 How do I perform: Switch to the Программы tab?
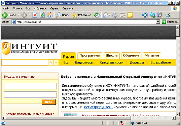click(x=90, y=56)
